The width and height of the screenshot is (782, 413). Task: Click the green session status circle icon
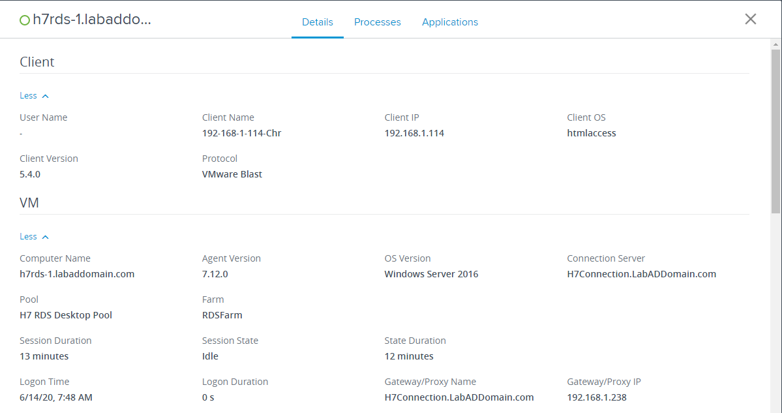[x=25, y=20]
